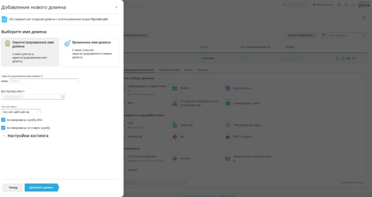
Task: Go back with the Back button
Action: tap(13, 187)
